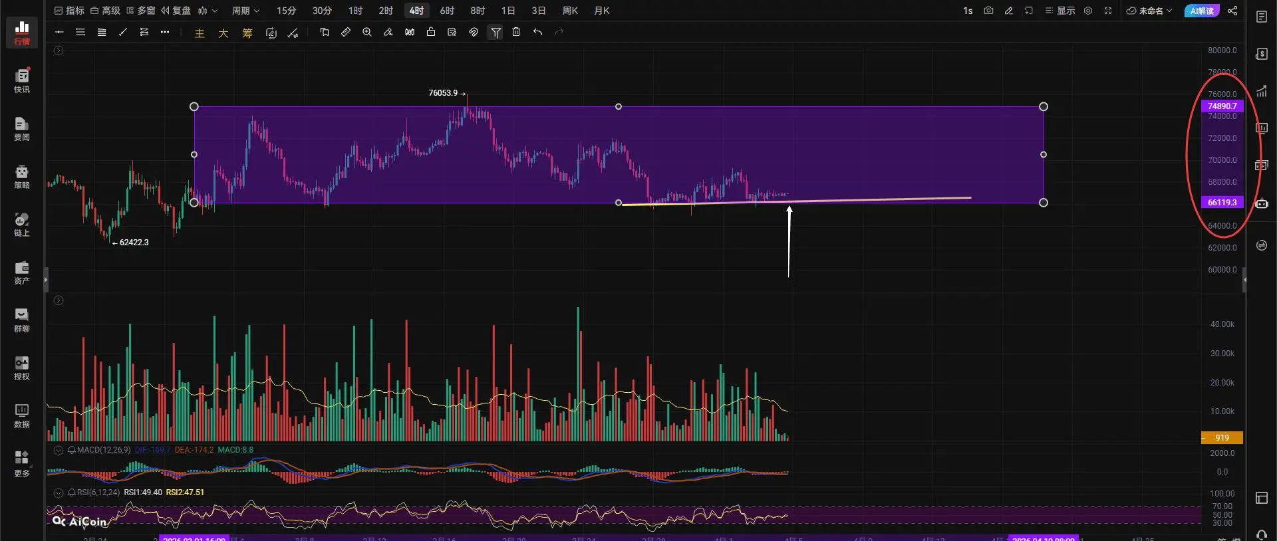Open the 要闻 headlines section
The width and height of the screenshot is (1277, 541).
pos(22,128)
